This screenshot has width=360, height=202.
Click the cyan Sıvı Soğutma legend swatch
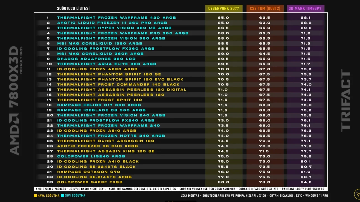pos(63,196)
